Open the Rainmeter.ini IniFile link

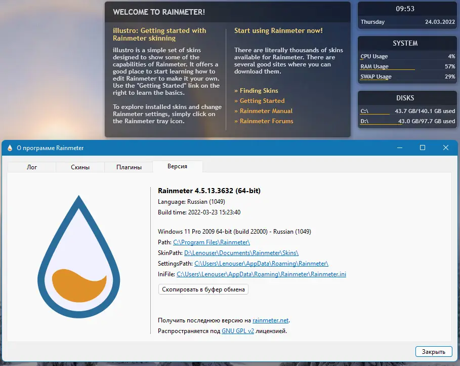[261, 274]
